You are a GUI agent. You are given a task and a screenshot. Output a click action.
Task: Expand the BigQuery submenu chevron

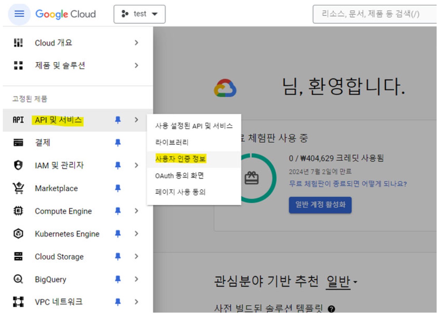136,279
